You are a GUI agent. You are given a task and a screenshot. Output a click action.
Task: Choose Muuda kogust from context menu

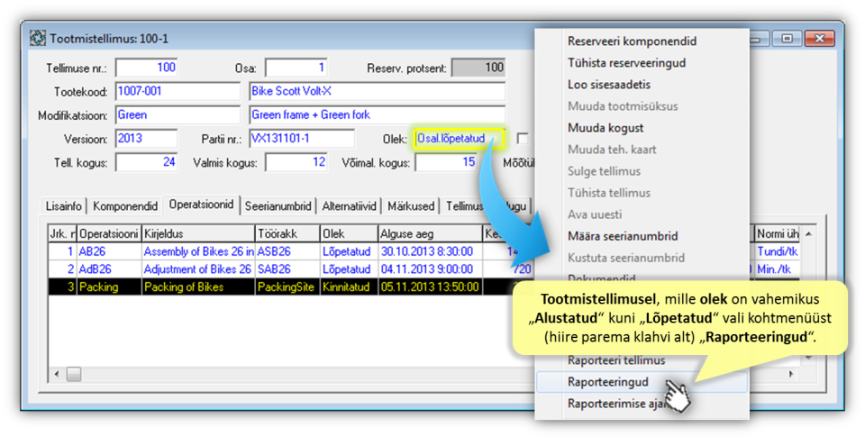605,128
